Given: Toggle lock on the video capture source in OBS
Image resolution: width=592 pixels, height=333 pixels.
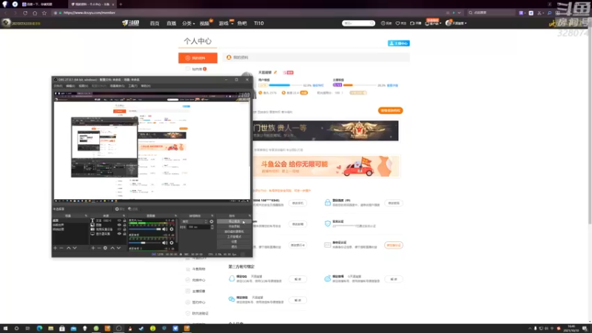Looking at the screenshot, I should click(x=124, y=229).
